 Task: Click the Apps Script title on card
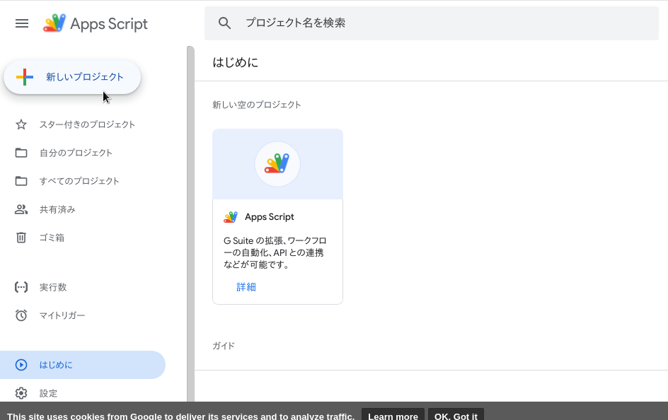(x=269, y=217)
